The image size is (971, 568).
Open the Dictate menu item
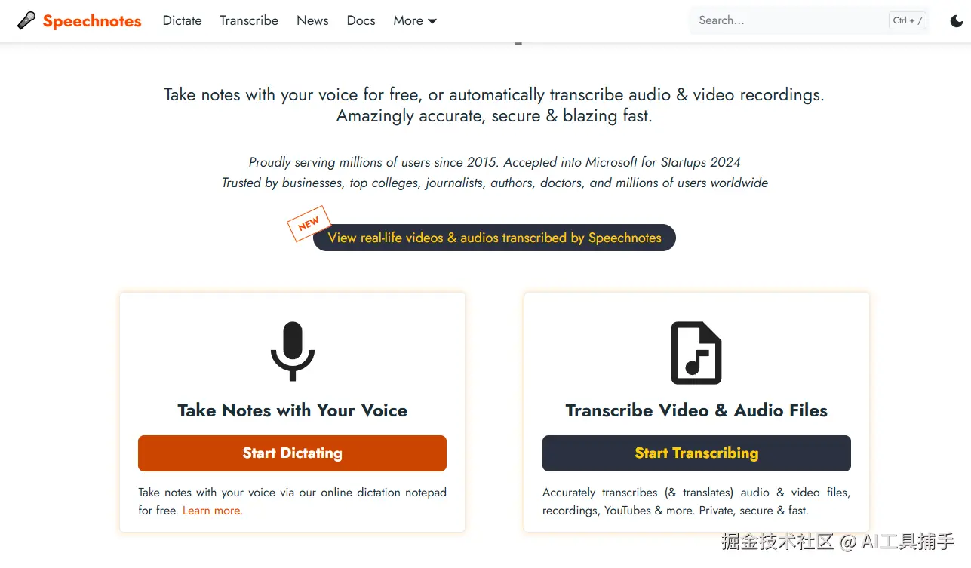182,21
